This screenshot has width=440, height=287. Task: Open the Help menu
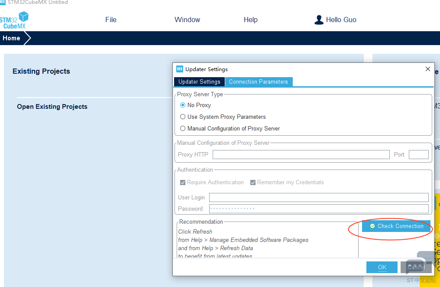pos(250,20)
